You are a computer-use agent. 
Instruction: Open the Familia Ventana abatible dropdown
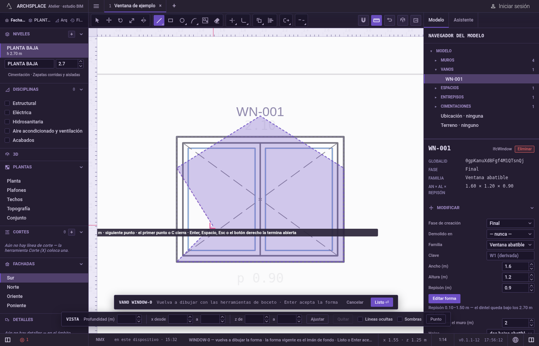click(511, 245)
